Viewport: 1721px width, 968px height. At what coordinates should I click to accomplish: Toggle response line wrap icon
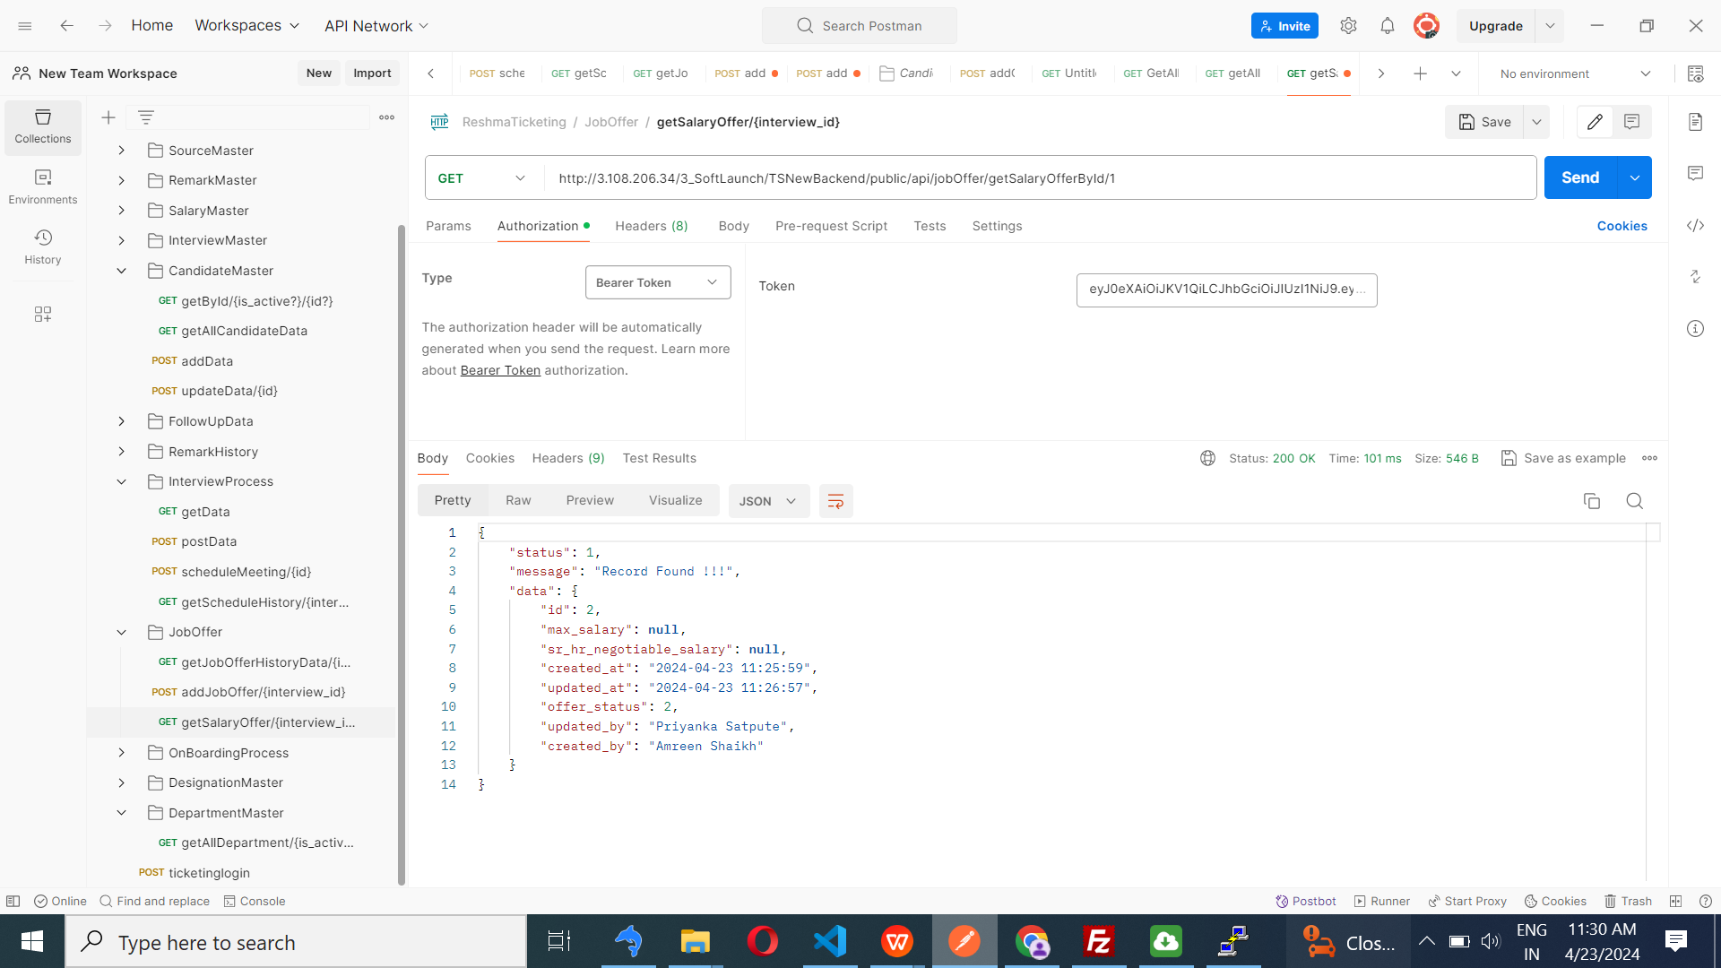coord(835,501)
